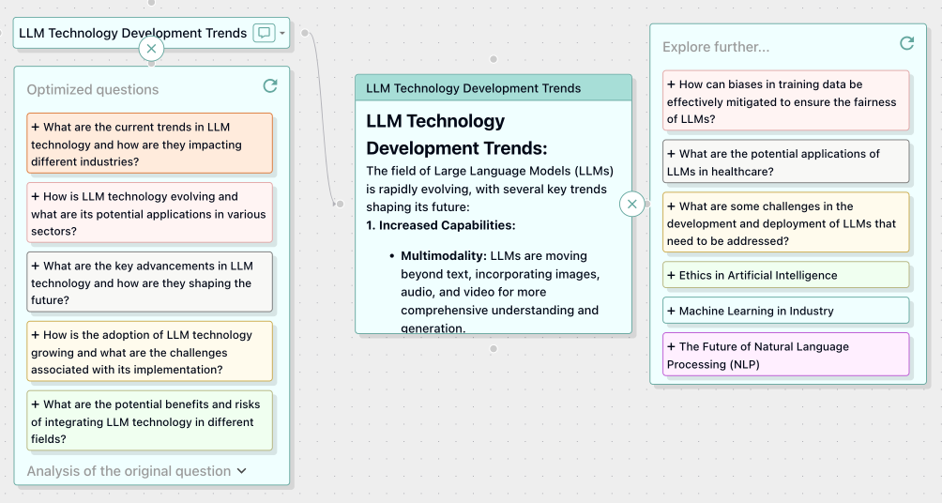Choose the LLM development and deployment challenges question
The image size is (942, 503).
785,223
